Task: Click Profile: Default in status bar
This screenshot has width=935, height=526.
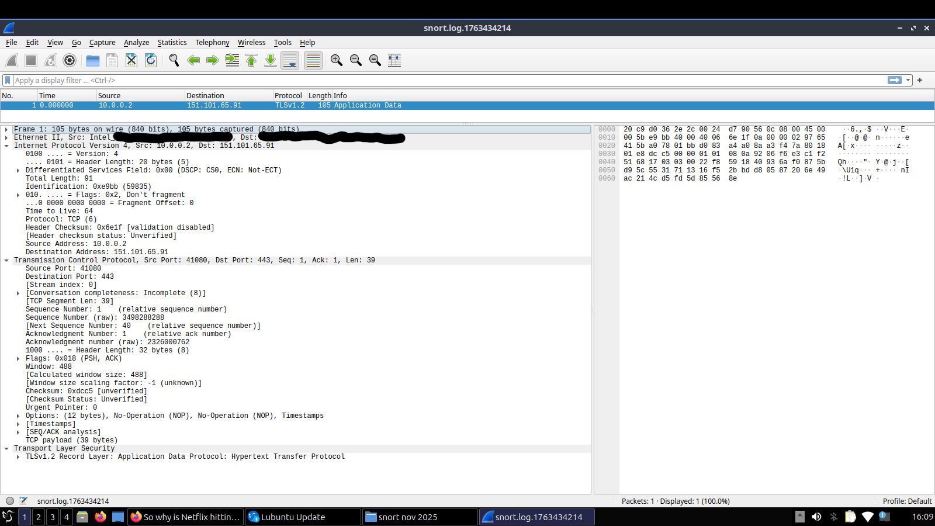Action: tap(906, 501)
